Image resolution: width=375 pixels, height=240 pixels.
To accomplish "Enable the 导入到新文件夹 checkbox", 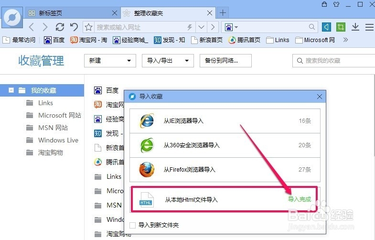I will [x=132, y=225].
